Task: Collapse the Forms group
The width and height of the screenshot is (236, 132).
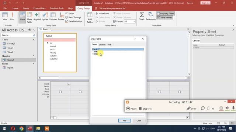Action: tap(34, 64)
